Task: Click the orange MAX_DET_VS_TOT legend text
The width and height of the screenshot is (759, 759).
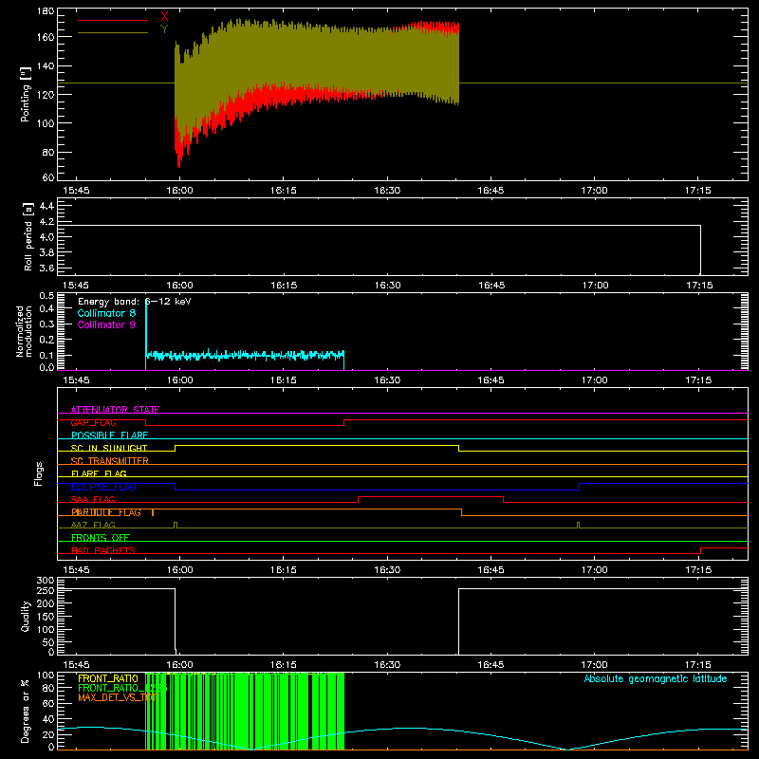Action: 118,697
